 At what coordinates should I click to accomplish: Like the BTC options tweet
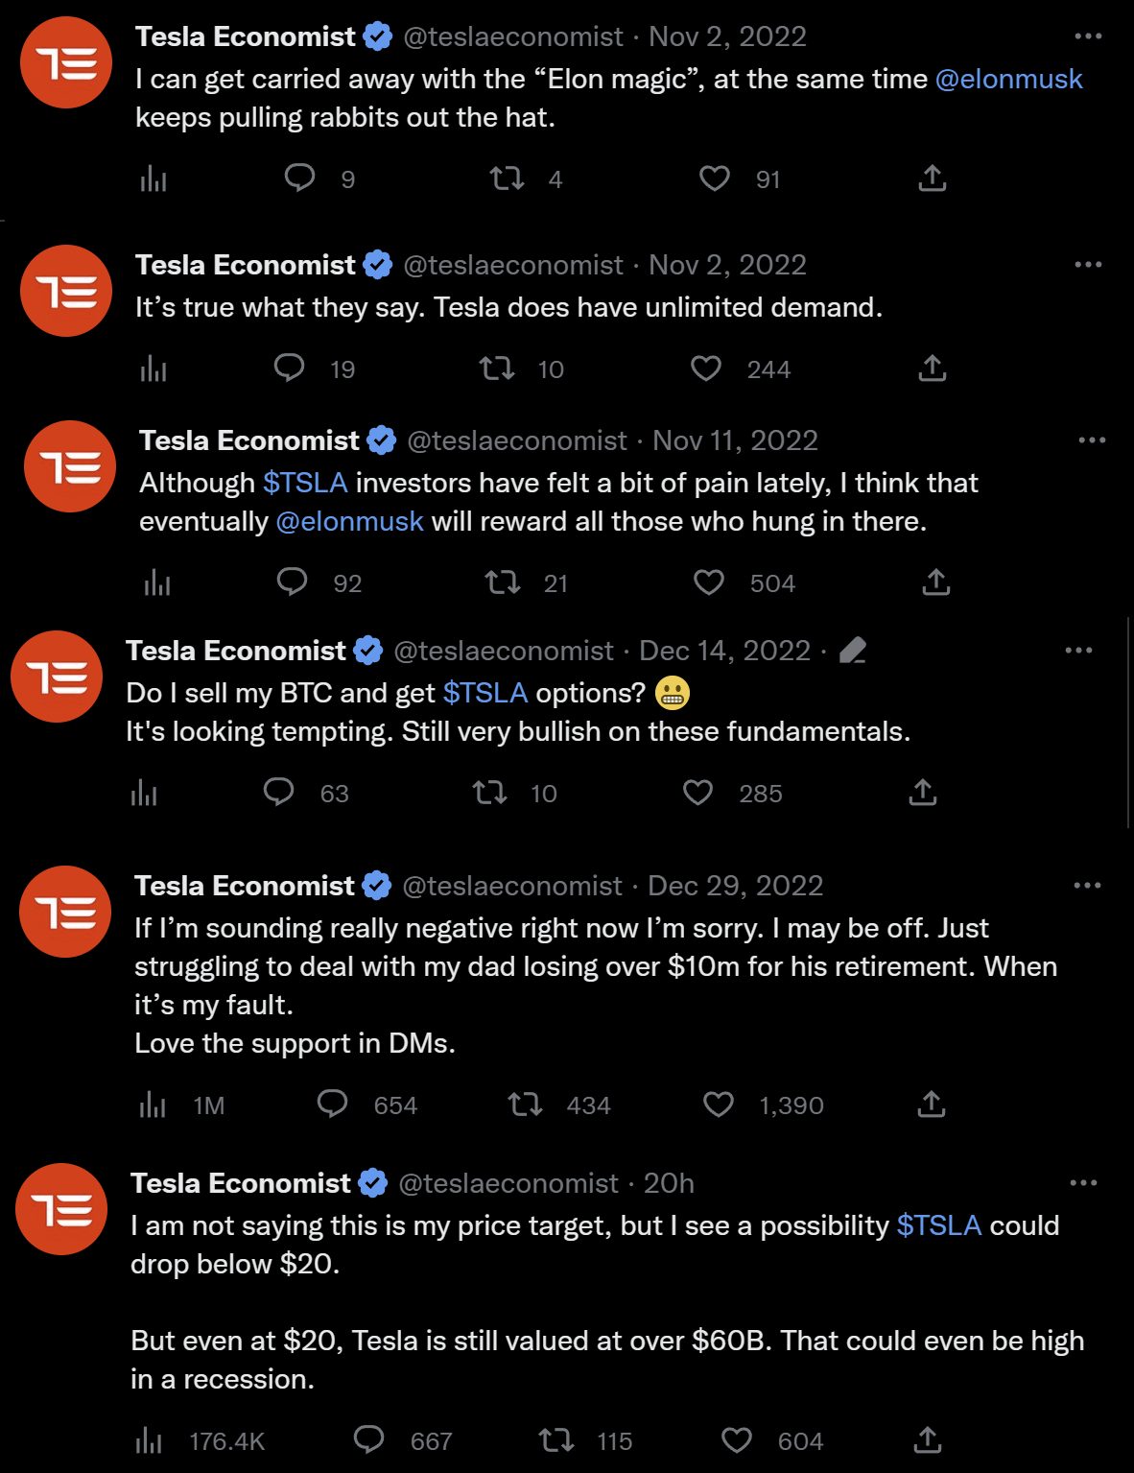point(697,793)
